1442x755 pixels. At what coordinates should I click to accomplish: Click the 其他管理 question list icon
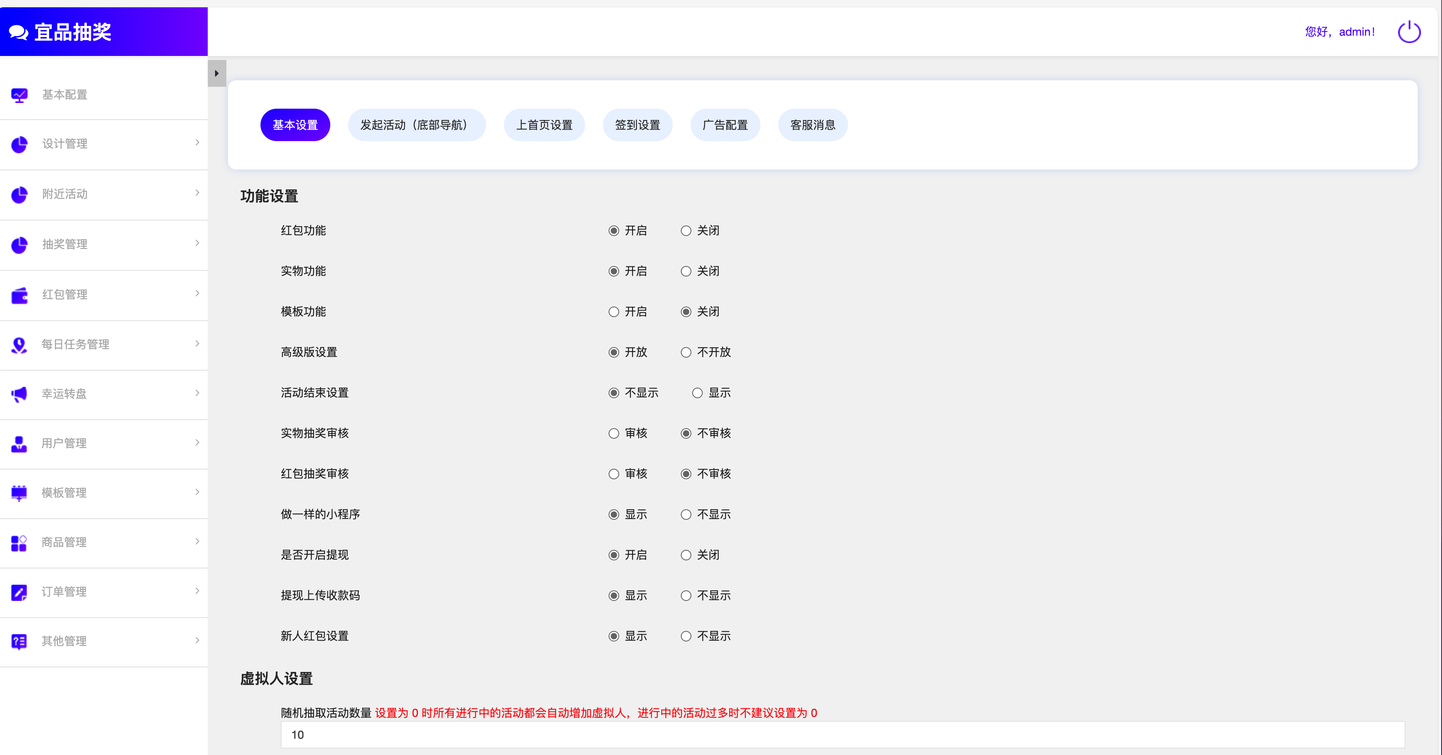pyautogui.click(x=19, y=641)
